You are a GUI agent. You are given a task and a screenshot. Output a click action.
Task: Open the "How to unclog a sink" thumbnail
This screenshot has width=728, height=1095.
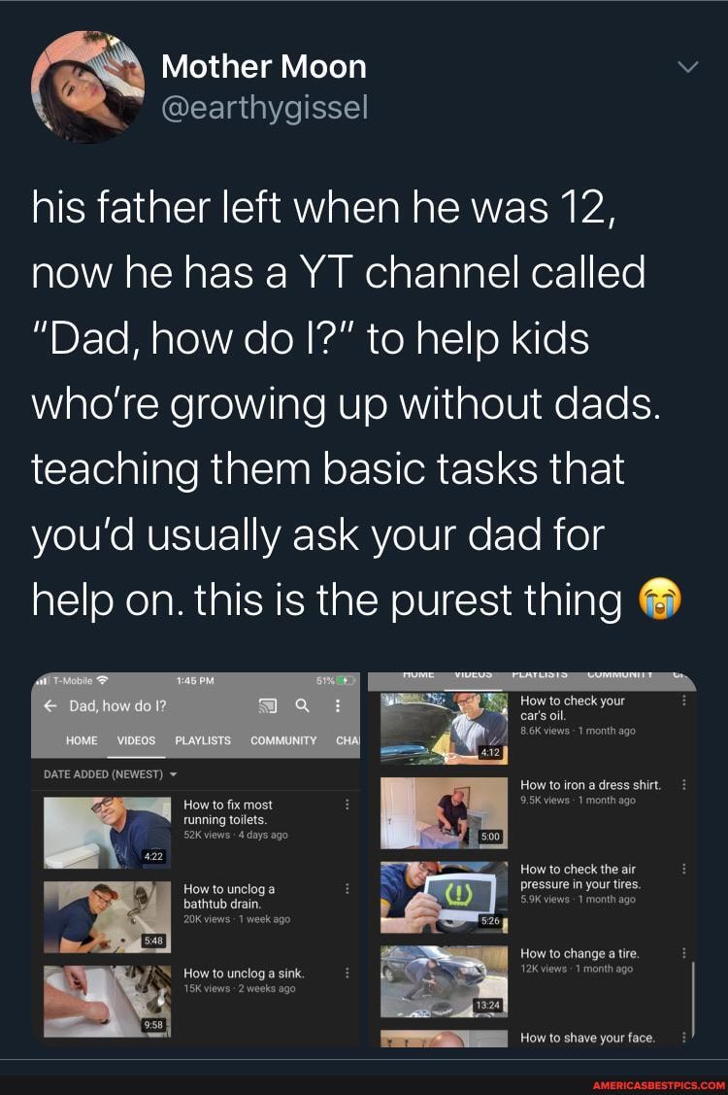pos(107,999)
